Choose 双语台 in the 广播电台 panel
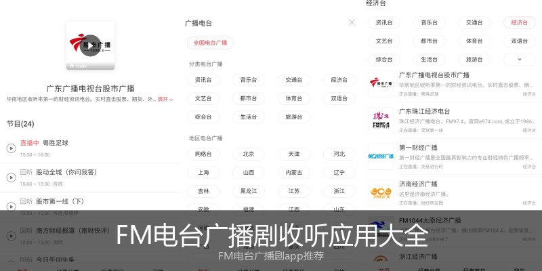This screenshot has width=542, height=271. pyautogui.click(x=339, y=98)
